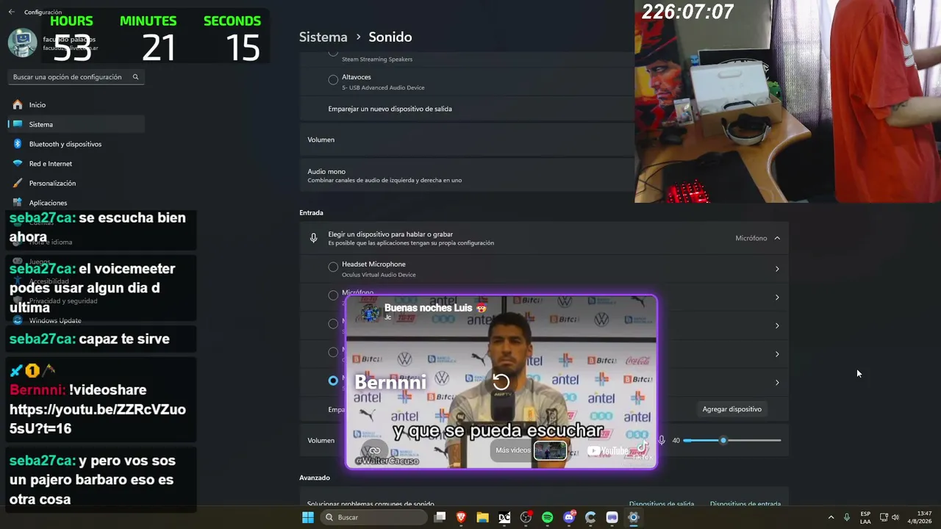Click the microphone icon beside input volume

pyautogui.click(x=662, y=440)
